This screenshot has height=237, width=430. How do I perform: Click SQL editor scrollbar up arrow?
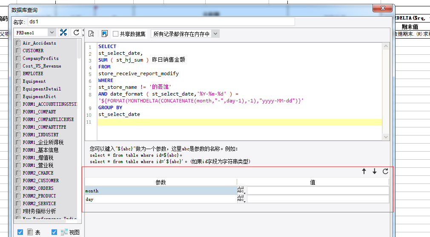click(x=386, y=46)
